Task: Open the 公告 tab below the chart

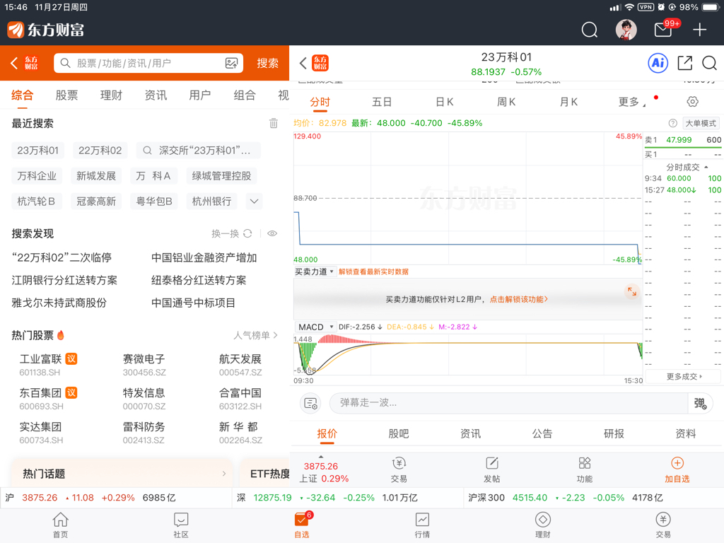Action: click(x=542, y=433)
